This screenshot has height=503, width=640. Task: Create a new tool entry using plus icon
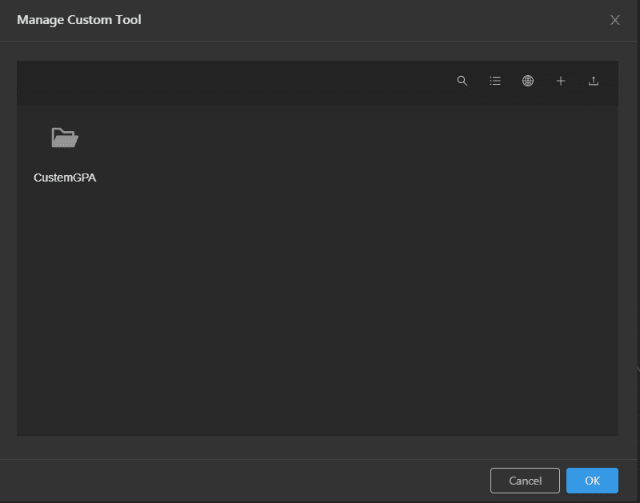pos(561,81)
